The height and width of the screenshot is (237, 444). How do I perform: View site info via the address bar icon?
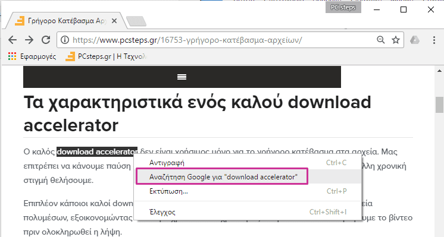coord(65,40)
